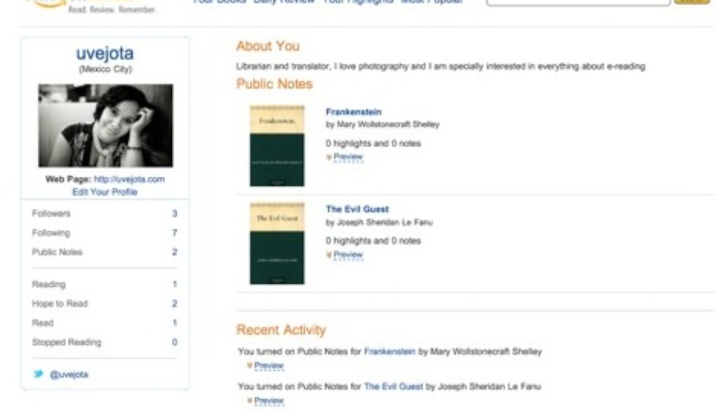
Task: Click Frankenstein link in Recent Activity
Action: tap(389, 352)
